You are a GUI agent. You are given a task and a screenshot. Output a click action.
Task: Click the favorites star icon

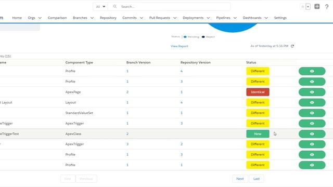tap(303, 7)
